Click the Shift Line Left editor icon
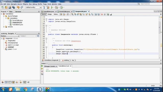Screen dimensions: 163x92 tap(96, 14)
